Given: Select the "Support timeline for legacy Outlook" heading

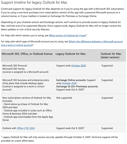Looking at the screenshot, I should pyautogui.click(x=34, y=2).
